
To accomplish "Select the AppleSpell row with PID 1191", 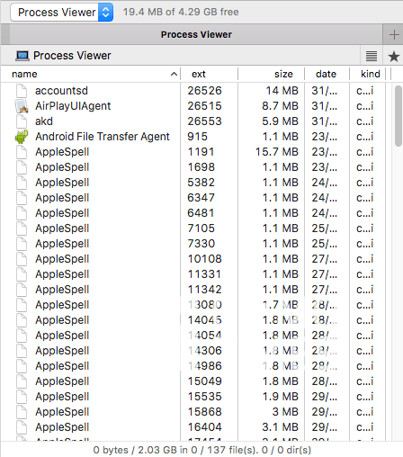I will pos(193,152).
